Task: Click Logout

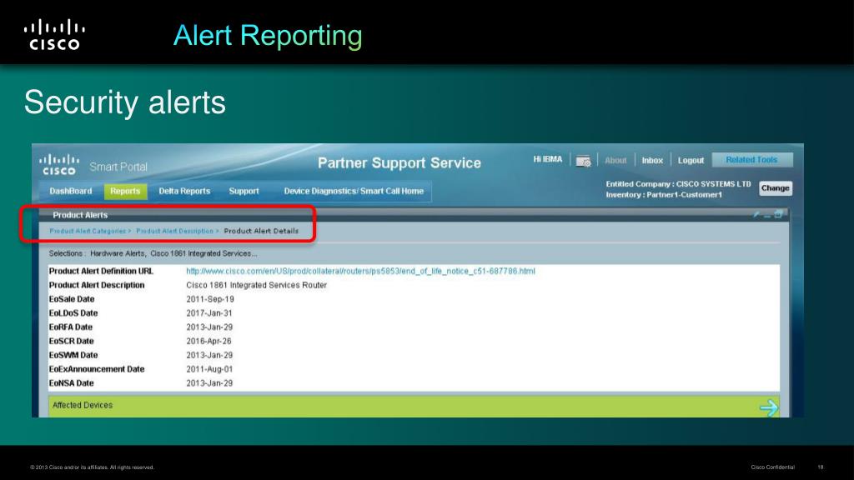Action: tap(691, 161)
